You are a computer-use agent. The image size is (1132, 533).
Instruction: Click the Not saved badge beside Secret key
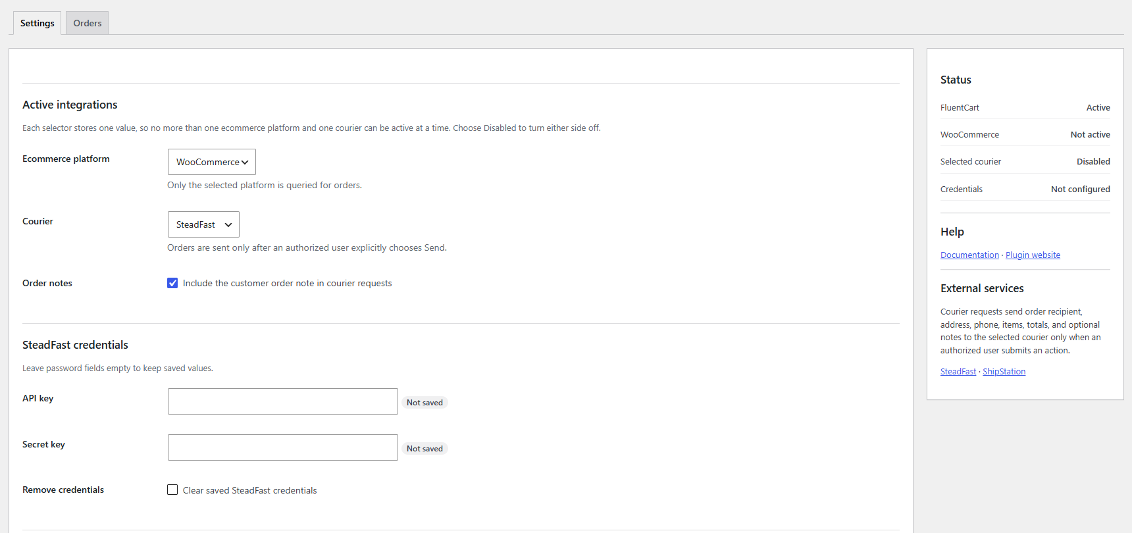[x=424, y=449]
